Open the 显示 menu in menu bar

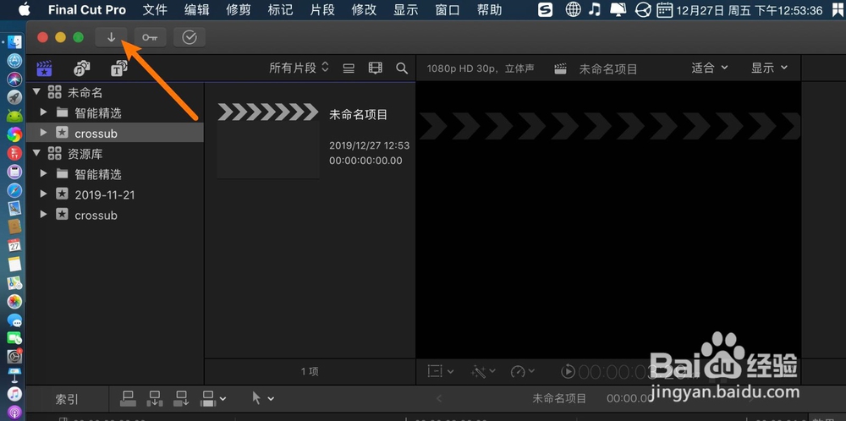point(406,9)
